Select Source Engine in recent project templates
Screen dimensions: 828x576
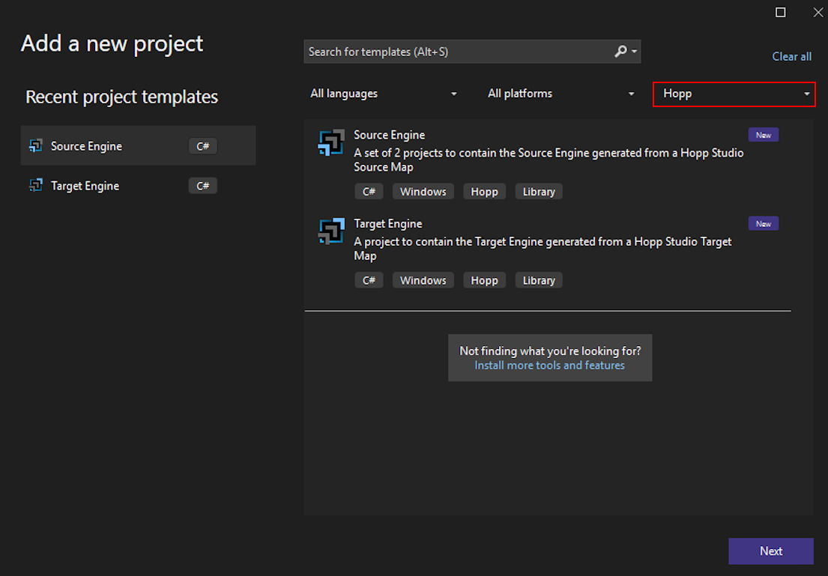[x=139, y=146]
